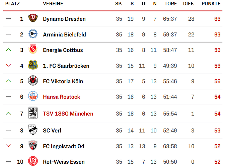Click red down arrow beside FC Ingolstadt 04

click(9, 146)
